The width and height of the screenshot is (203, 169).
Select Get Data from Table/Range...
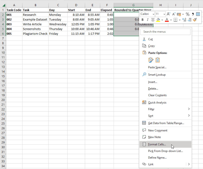click(165, 123)
